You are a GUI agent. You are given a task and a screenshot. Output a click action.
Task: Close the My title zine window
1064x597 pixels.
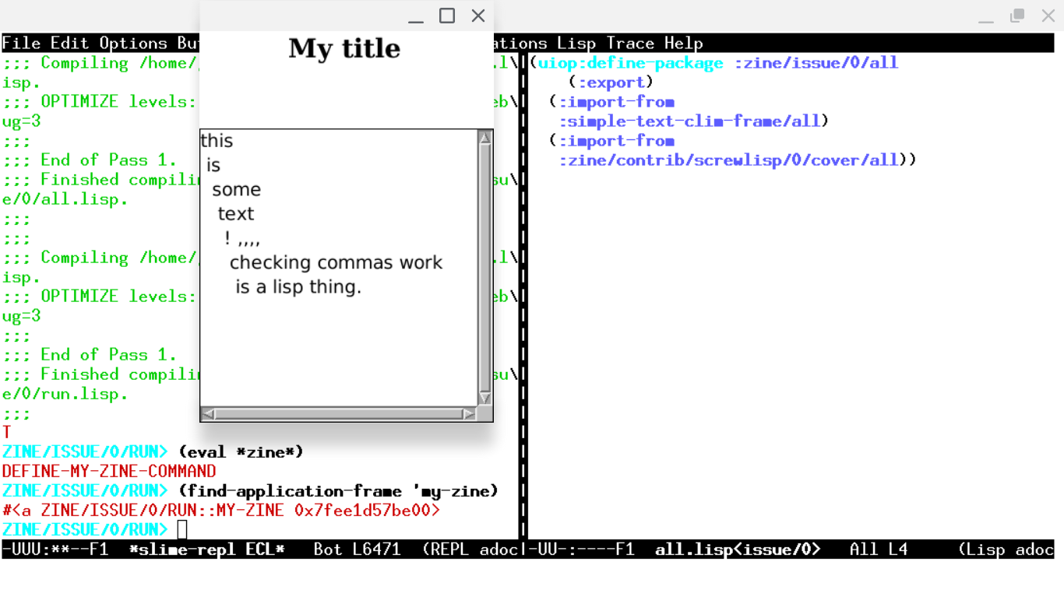click(478, 16)
